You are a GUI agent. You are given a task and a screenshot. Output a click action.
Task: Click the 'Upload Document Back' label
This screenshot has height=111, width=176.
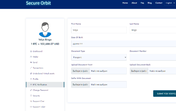140,65
